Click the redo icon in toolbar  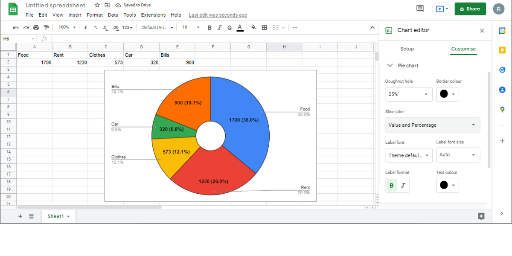(x=26, y=27)
